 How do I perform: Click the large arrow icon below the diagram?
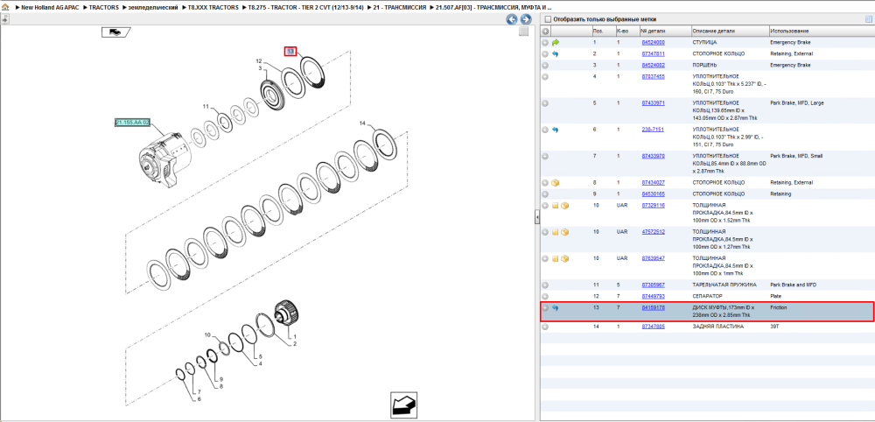click(x=402, y=405)
